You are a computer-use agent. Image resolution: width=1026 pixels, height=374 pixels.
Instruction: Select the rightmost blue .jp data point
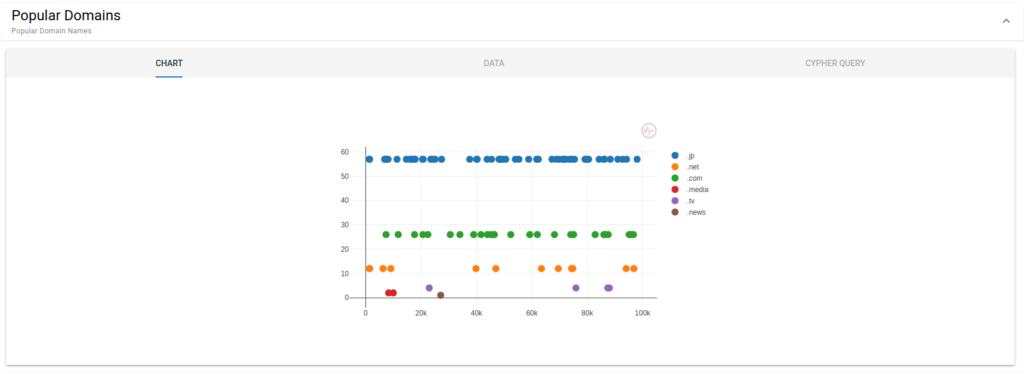click(x=637, y=159)
